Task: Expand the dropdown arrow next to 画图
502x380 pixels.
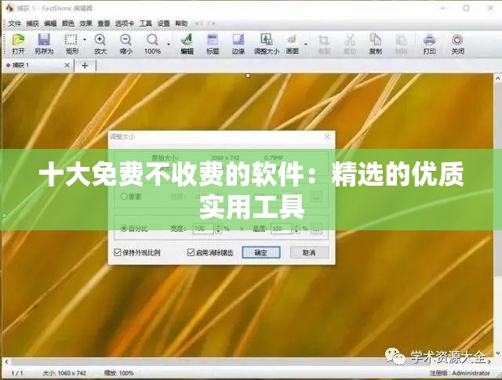Action: (306, 44)
